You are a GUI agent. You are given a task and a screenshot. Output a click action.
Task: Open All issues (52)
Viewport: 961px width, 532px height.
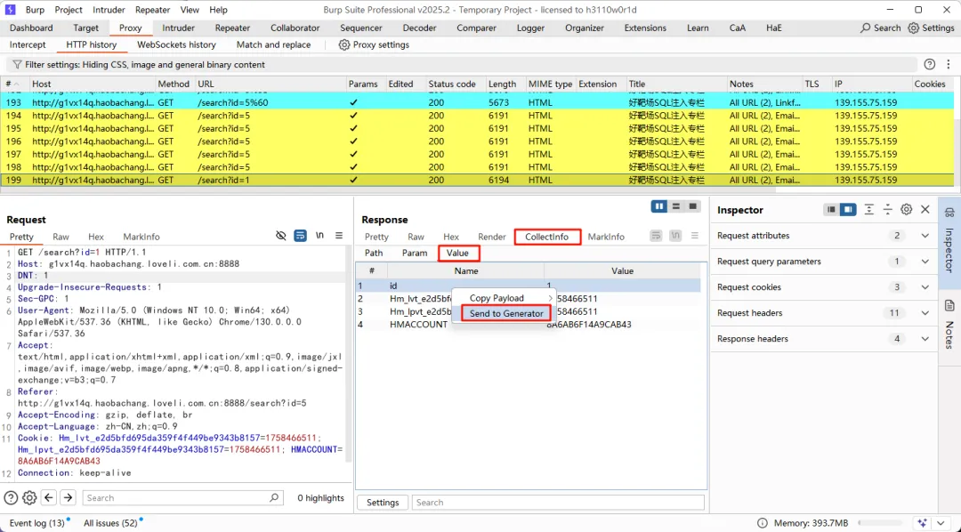click(x=110, y=523)
